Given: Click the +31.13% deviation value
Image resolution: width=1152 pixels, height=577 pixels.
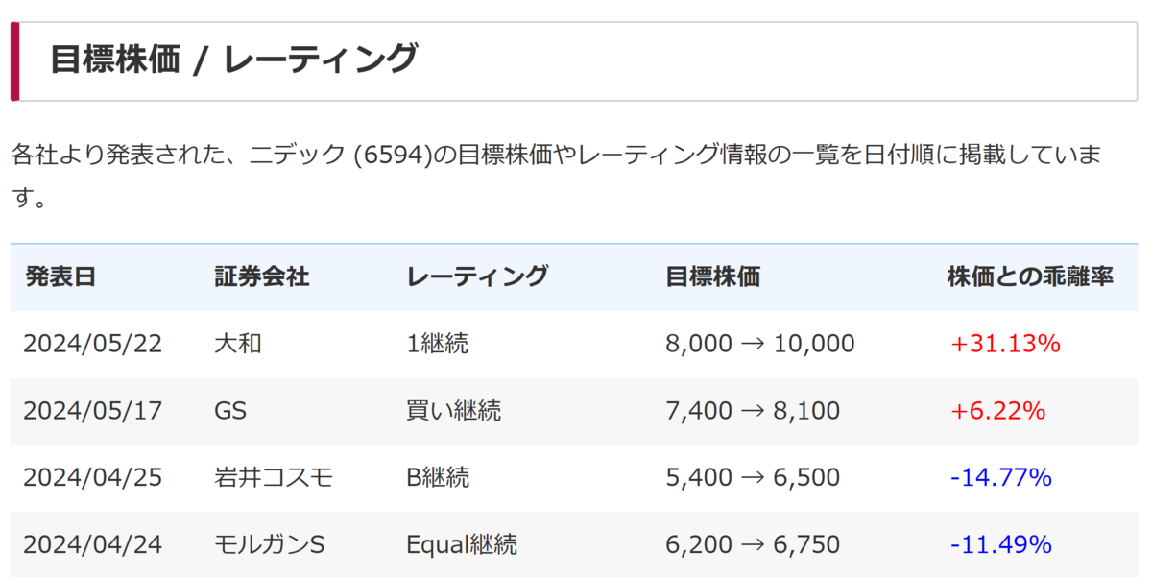Looking at the screenshot, I should 1005,344.
